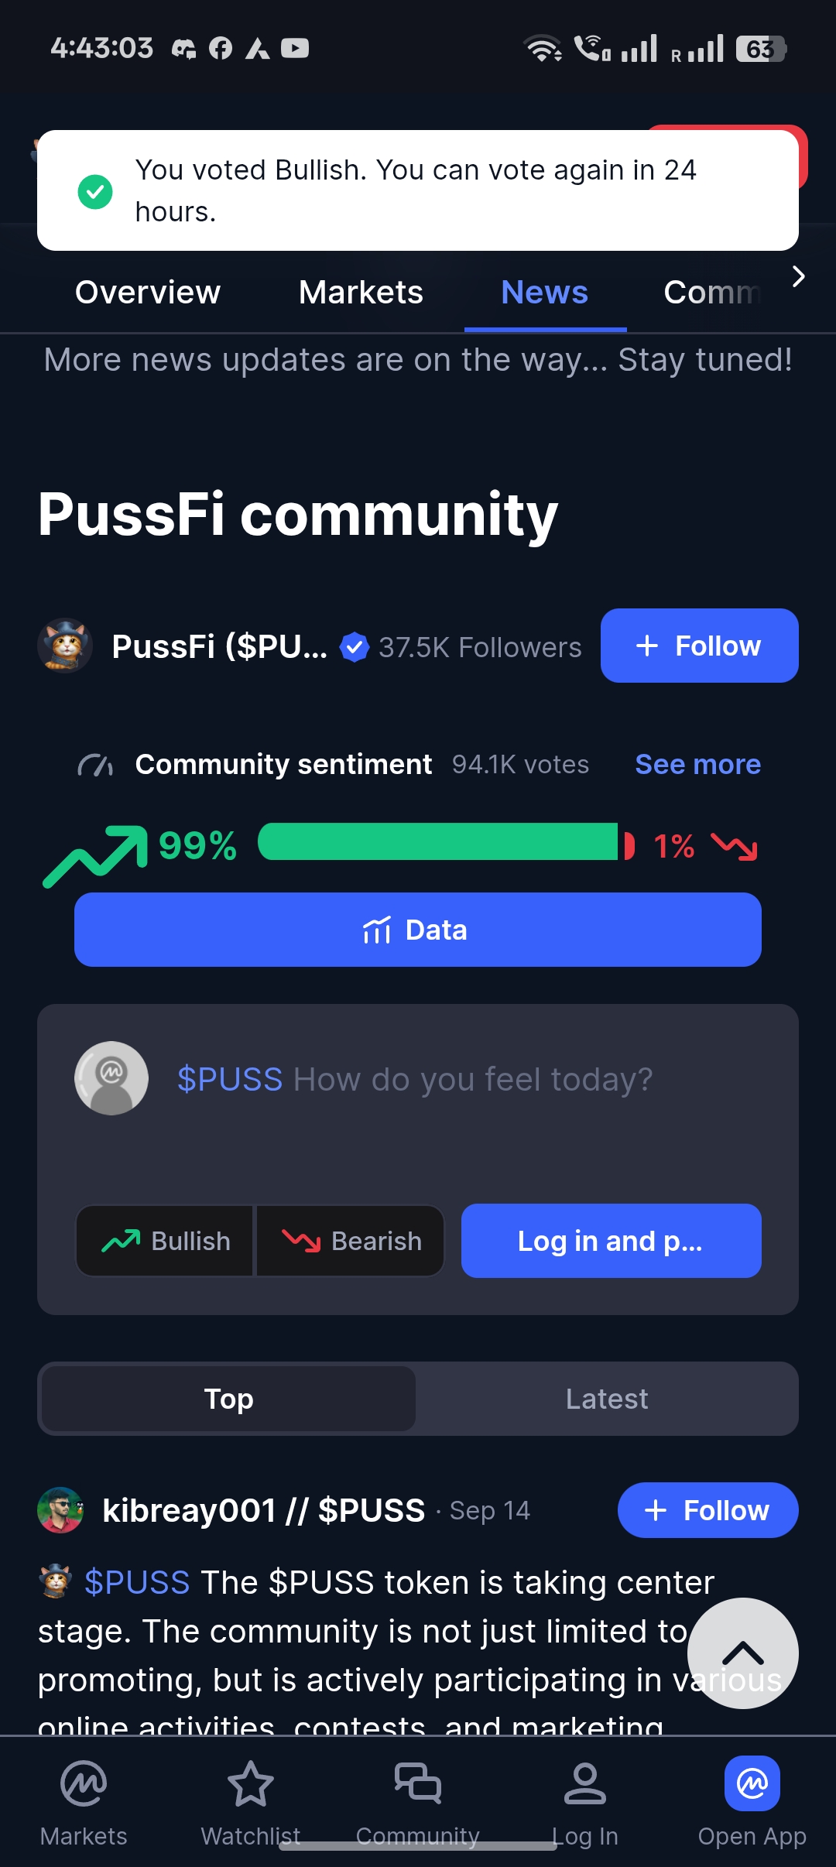Switch feed to Top posts
The width and height of the screenshot is (836, 1867).
[x=228, y=1399]
